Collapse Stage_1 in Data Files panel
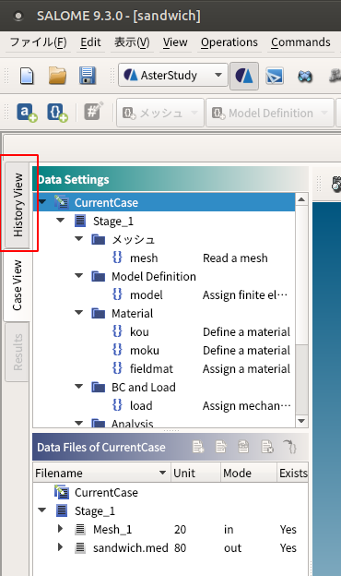Viewport: 341px width, 576px height. pos(42,510)
